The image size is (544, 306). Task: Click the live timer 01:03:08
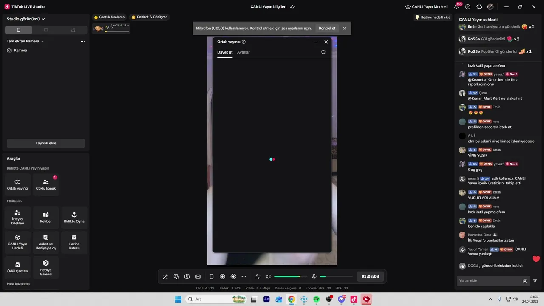pyautogui.click(x=370, y=277)
